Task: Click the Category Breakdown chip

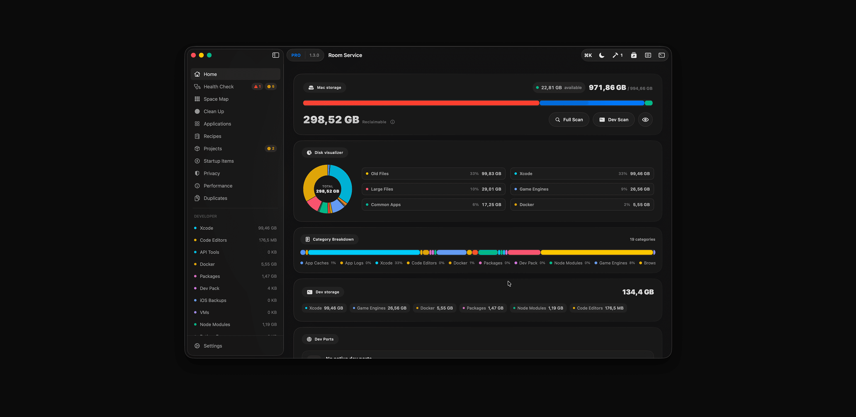Action: (x=329, y=239)
